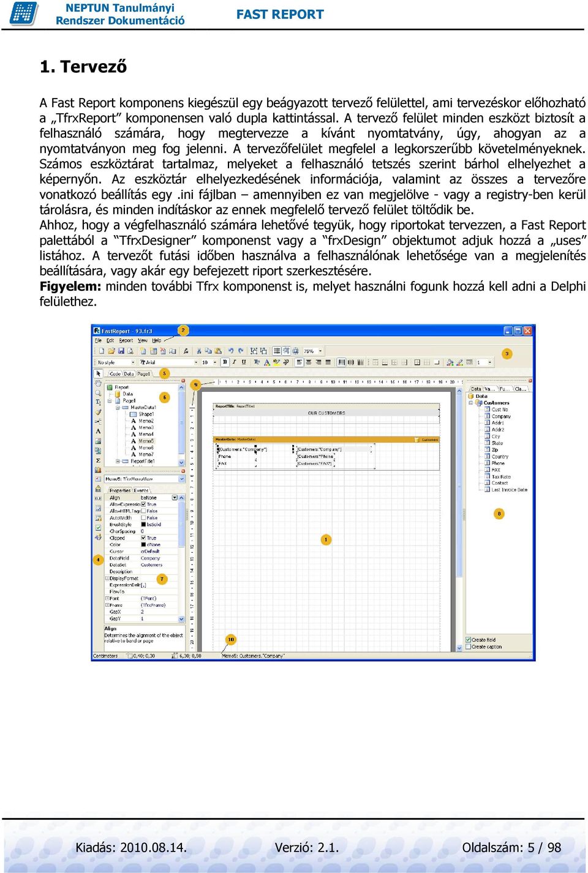The height and width of the screenshot is (873, 588).
Task: Open the Align baNone value dropdown
Action: pos(175,498)
